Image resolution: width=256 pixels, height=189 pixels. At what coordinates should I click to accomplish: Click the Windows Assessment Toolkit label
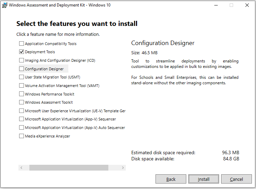point(49,102)
